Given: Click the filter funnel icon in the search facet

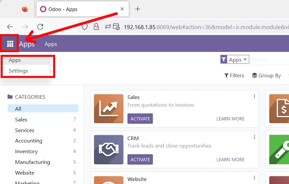Looking at the screenshot, I should [223, 59].
